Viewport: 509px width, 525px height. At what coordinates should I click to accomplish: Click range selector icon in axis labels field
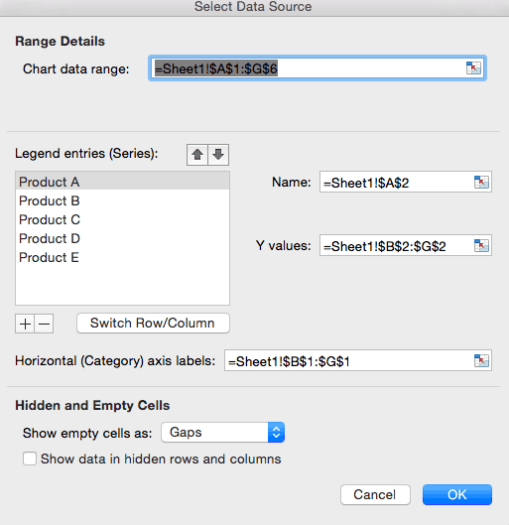pyautogui.click(x=481, y=360)
